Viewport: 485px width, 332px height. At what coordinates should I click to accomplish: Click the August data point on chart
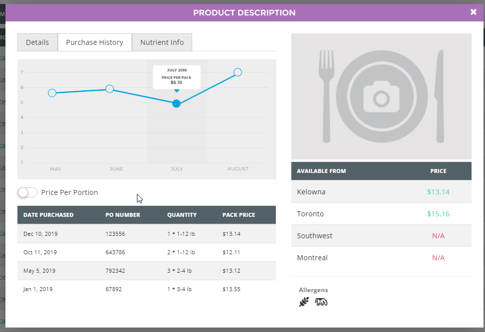238,72
